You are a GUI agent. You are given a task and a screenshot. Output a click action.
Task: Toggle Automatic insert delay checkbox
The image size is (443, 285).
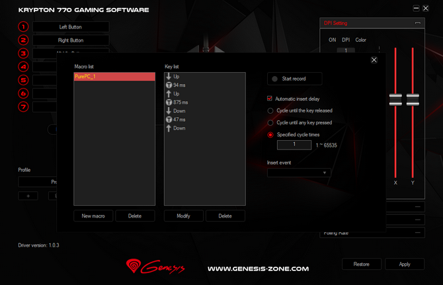point(270,99)
